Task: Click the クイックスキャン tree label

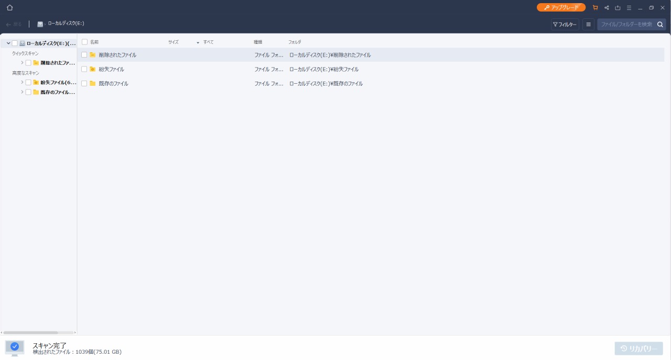Action: coord(25,53)
